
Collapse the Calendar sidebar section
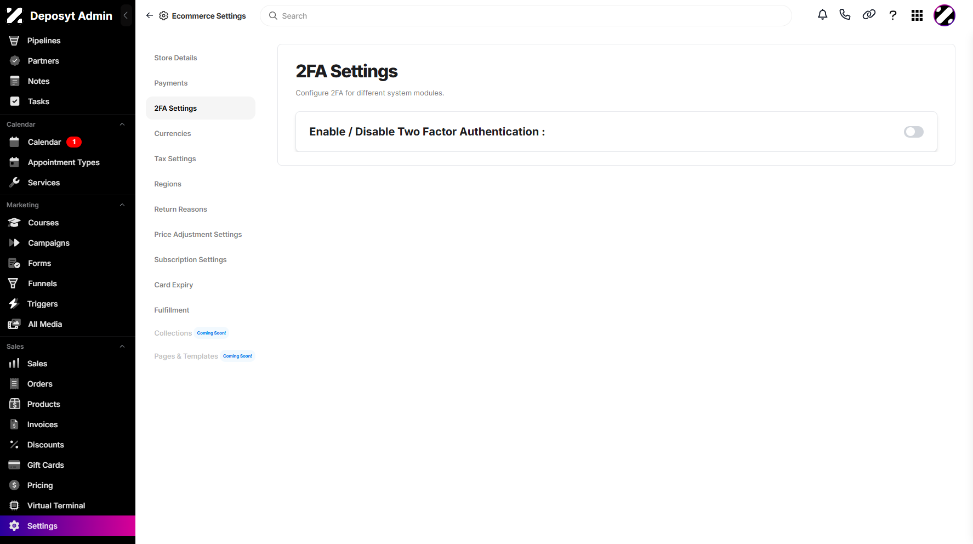(122, 124)
